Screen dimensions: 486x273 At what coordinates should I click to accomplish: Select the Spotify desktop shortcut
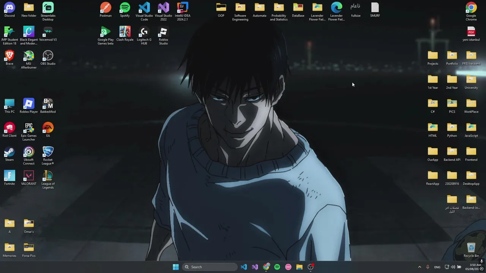click(x=125, y=10)
